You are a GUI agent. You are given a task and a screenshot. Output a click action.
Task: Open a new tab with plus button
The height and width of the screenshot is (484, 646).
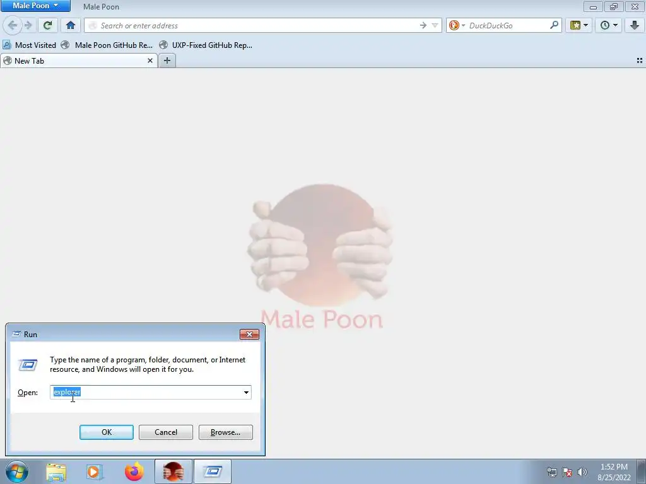(167, 61)
